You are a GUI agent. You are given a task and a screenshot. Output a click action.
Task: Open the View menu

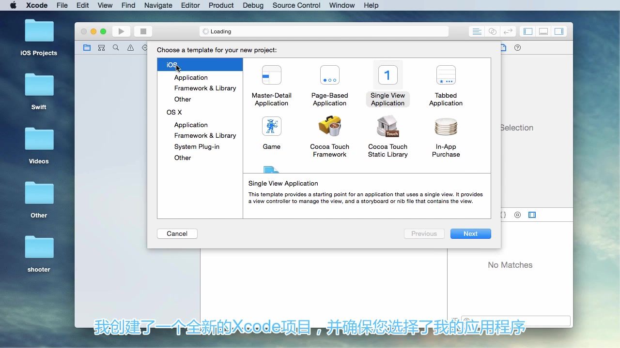click(x=105, y=5)
